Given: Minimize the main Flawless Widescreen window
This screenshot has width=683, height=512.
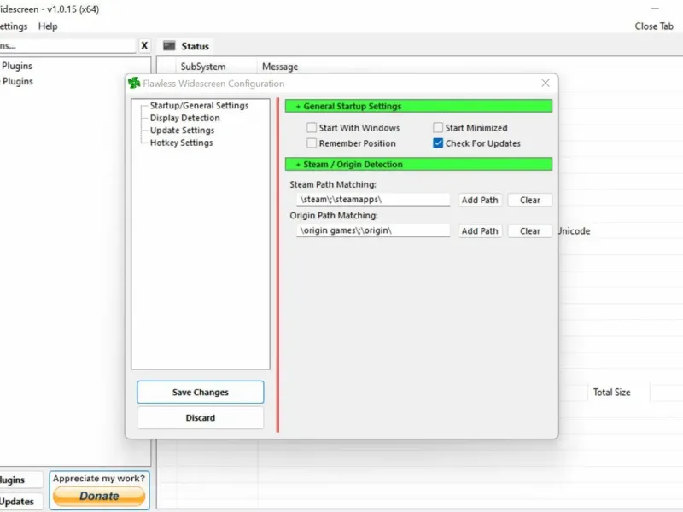Looking at the screenshot, I should (655, 9).
